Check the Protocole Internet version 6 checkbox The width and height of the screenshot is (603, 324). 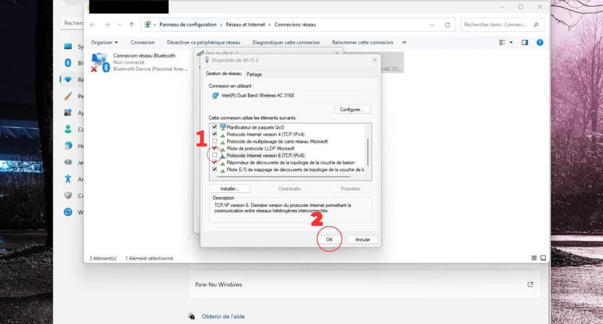[214, 155]
